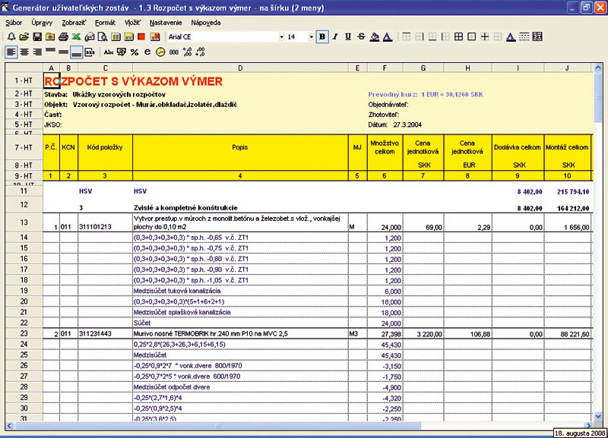The height and width of the screenshot is (438, 608).
Task: Select column G header
Action: coord(423,68)
